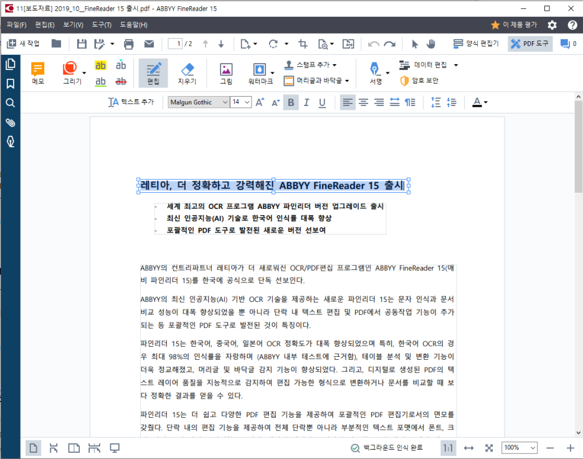Select the crop page tool

tap(303, 44)
